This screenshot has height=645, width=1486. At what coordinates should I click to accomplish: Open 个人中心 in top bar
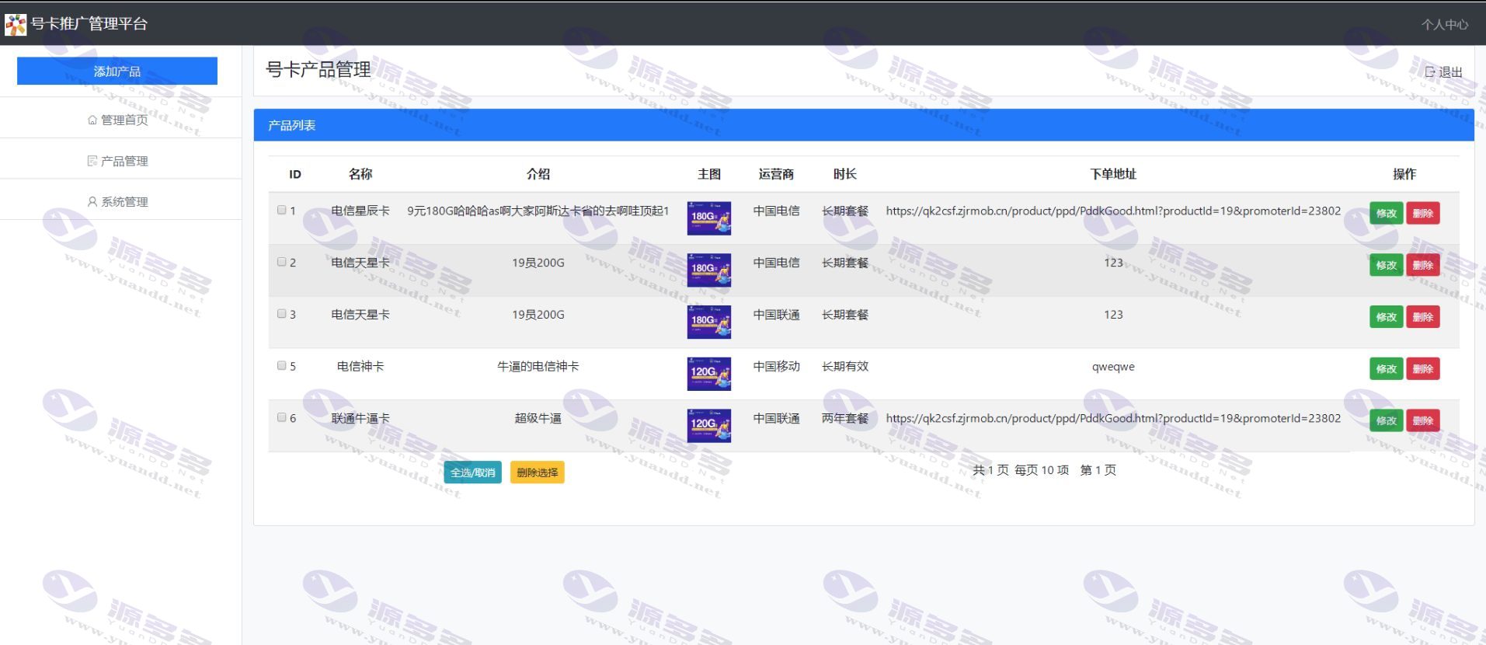1445,24
